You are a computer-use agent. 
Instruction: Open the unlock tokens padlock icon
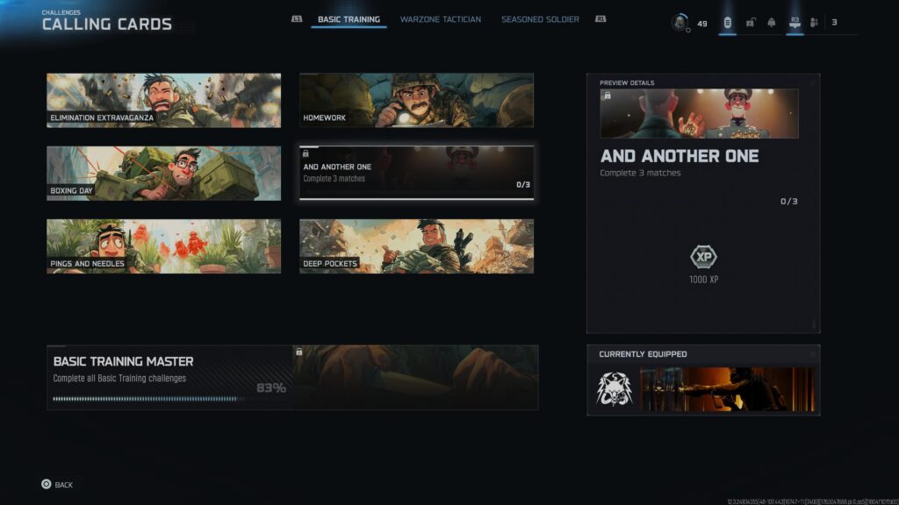click(x=750, y=22)
